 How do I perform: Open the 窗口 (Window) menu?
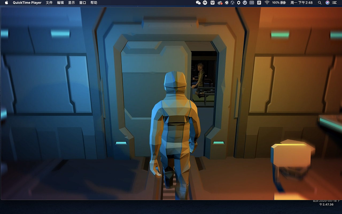coord(83,3)
